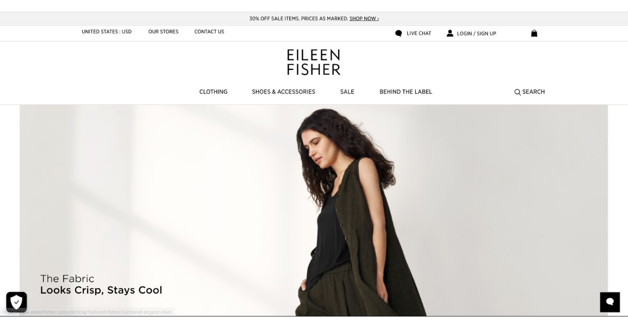Select the Sale menu item
The width and height of the screenshot is (628, 328).
(x=347, y=92)
